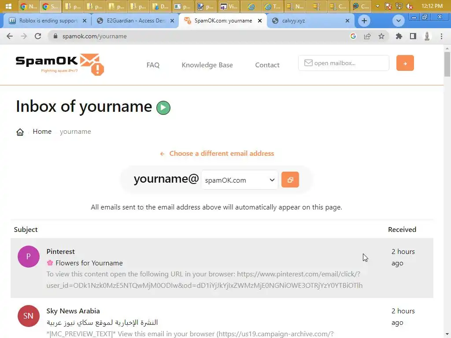Image resolution: width=451 pixels, height=338 pixels.
Task: Open the Pinterest email sender name
Action: (x=61, y=251)
